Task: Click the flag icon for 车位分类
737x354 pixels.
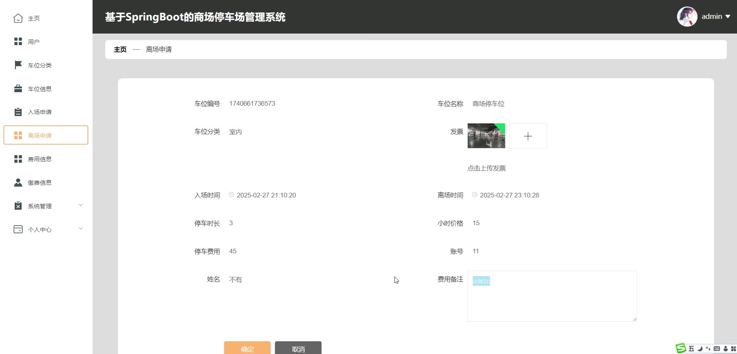Action: click(x=18, y=65)
